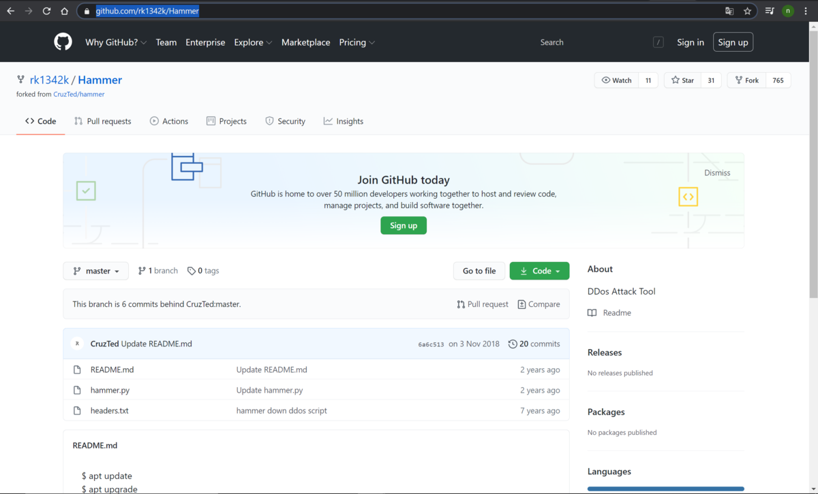Open forked-from CruzTed/hammer link
This screenshot has height=494, width=818.
click(79, 95)
